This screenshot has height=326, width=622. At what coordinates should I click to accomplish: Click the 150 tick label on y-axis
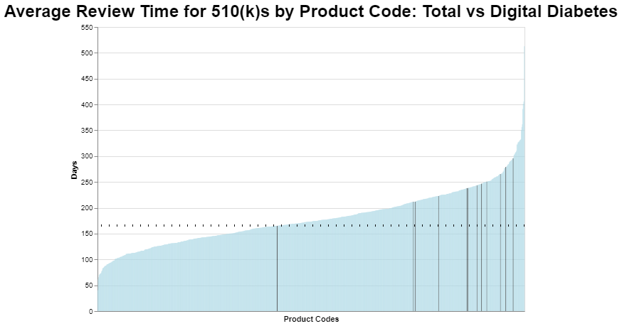(x=87, y=234)
